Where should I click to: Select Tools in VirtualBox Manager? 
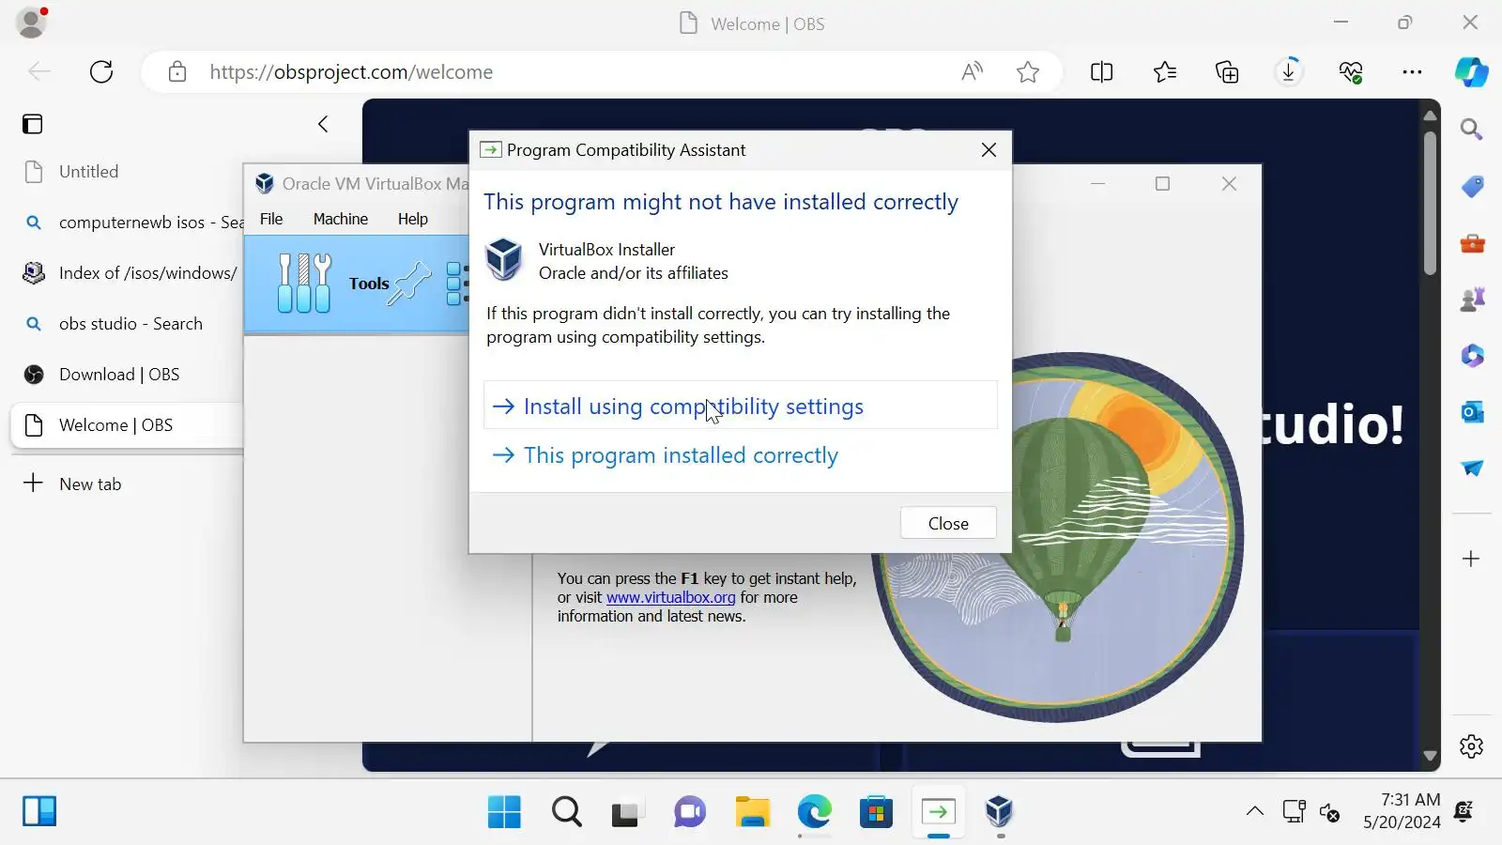[x=357, y=284]
